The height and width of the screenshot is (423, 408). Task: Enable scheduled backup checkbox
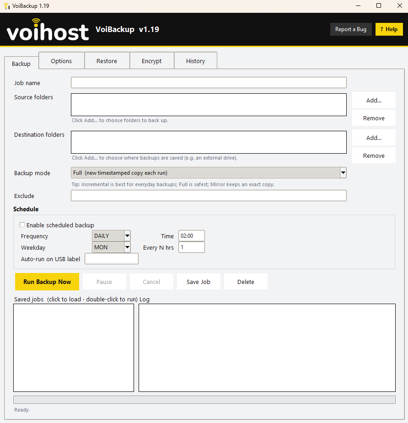click(x=22, y=225)
